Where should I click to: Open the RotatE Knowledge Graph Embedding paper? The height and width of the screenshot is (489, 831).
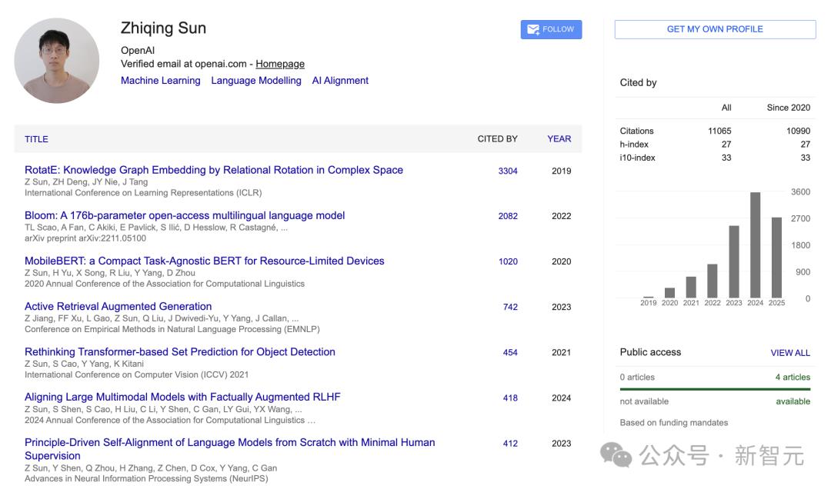[213, 170]
